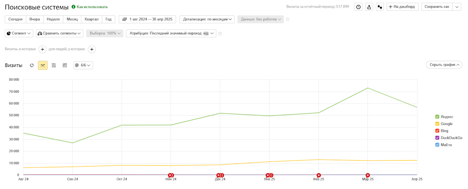This screenshot has width=468, height=189.
Task: Expand the Сегмент dropdown
Action: (x=19, y=33)
